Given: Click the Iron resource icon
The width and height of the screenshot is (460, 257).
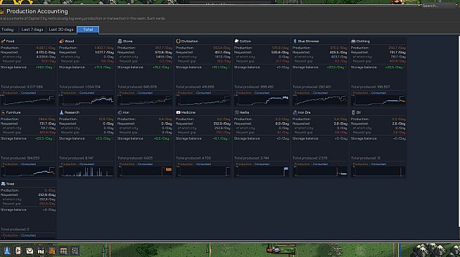Looking at the screenshot, I should pyautogui.click(x=120, y=112).
